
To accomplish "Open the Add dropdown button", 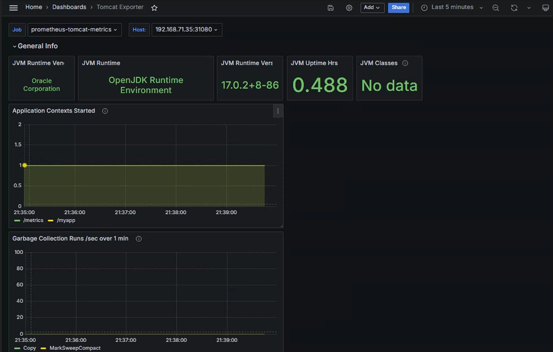I will pyautogui.click(x=372, y=7).
